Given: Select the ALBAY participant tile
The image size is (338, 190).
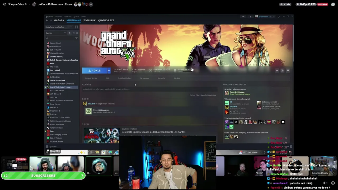Looking at the screenshot, I should 267,166.
